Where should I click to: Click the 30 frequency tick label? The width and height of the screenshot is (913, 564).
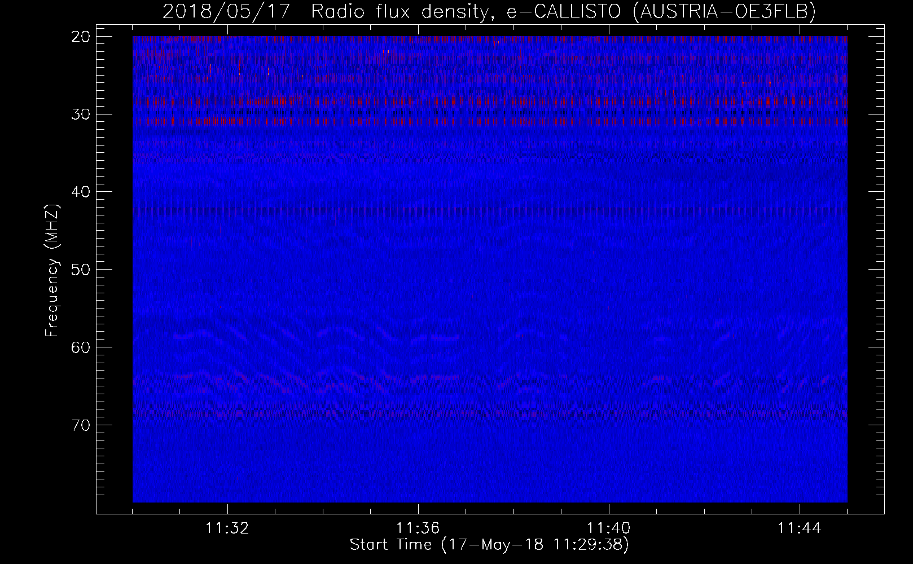pyautogui.click(x=80, y=114)
